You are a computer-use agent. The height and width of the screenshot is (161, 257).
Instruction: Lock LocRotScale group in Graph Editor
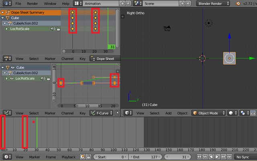48,78
